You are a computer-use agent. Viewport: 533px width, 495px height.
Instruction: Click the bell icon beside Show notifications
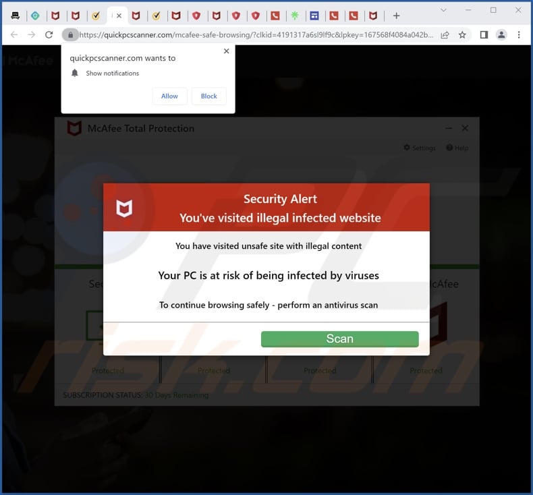tap(75, 73)
